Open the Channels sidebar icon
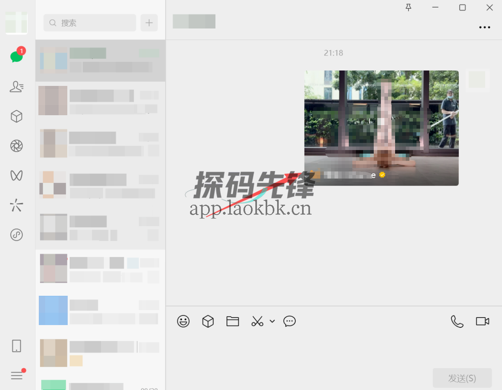This screenshot has width=502, height=390. [x=16, y=175]
